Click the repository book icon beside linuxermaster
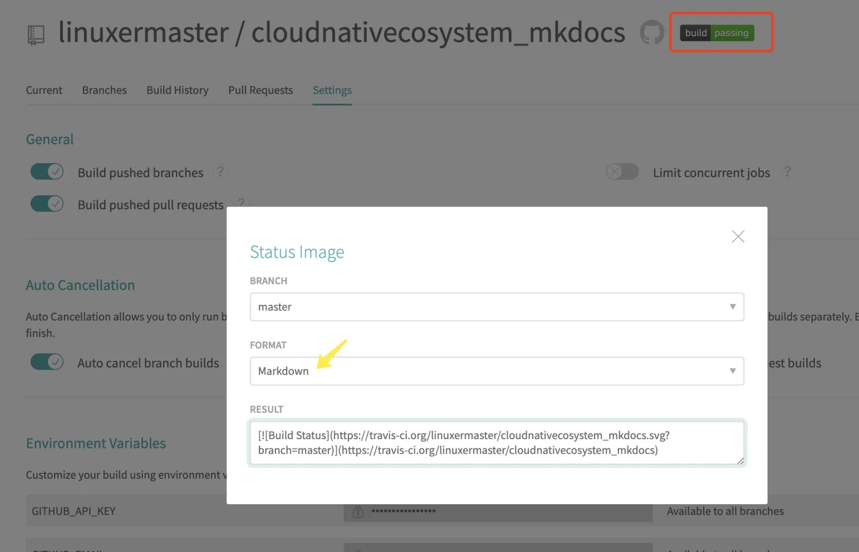859x552 pixels. (36, 35)
